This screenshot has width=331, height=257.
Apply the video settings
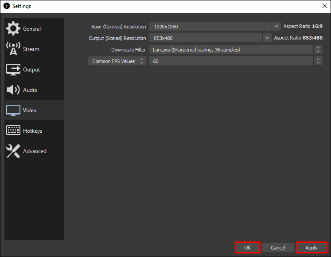click(312, 248)
